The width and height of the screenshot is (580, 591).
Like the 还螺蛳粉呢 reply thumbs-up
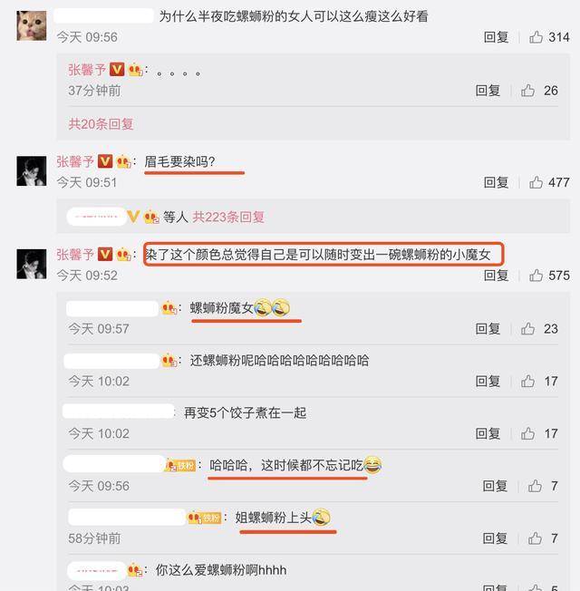point(527,381)
